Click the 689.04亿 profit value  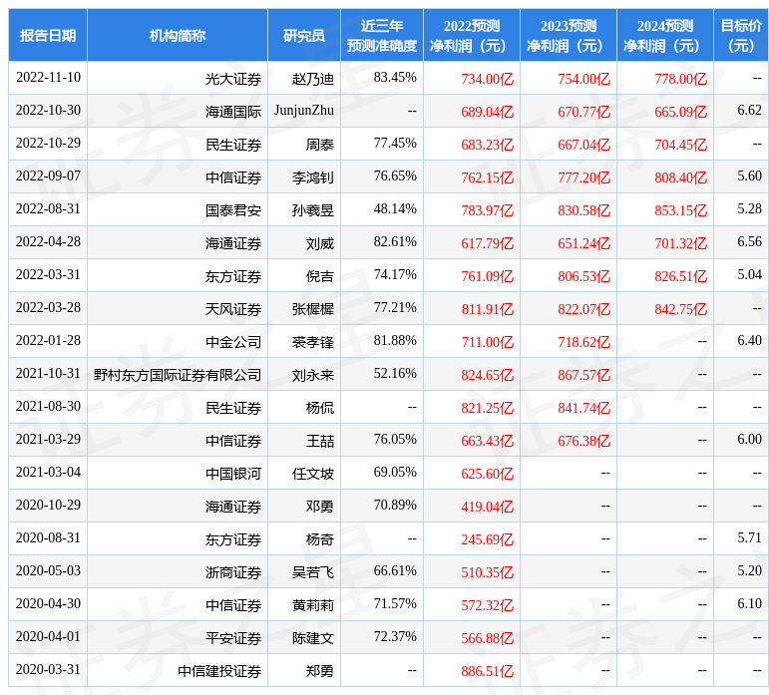(487, 112)
